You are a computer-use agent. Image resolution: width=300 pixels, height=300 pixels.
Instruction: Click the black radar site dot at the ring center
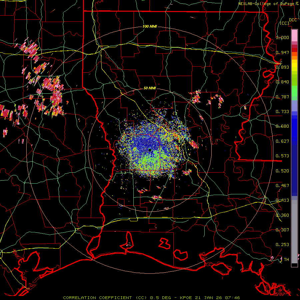[150, 150]
